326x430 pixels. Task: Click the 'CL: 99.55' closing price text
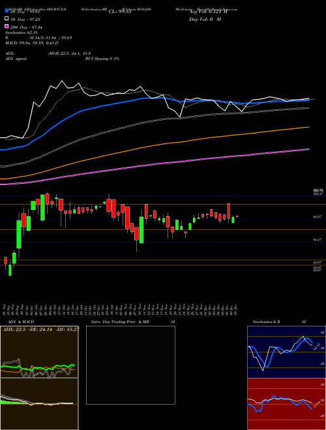[x=120, y=11]
